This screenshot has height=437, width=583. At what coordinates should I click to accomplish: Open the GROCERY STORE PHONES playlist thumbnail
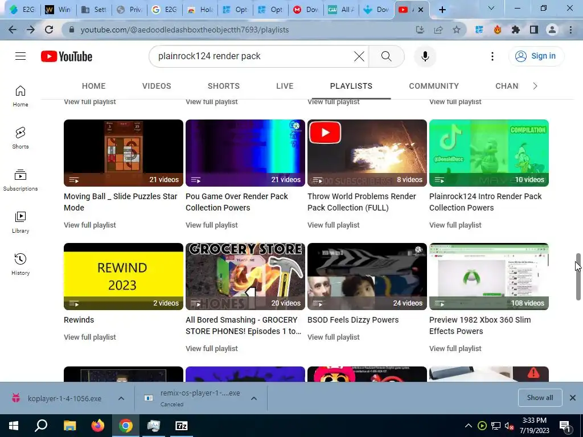click(245, 277)
